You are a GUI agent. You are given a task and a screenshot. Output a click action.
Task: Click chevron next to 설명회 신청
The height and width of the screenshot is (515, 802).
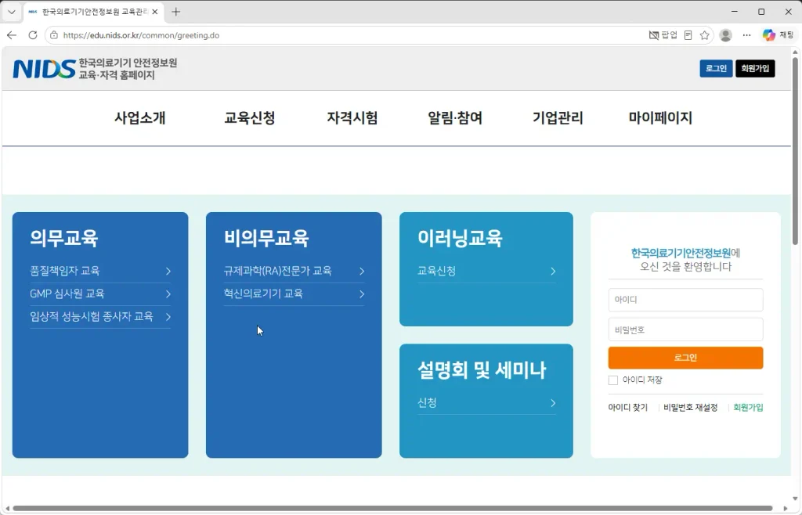[553, 403]
